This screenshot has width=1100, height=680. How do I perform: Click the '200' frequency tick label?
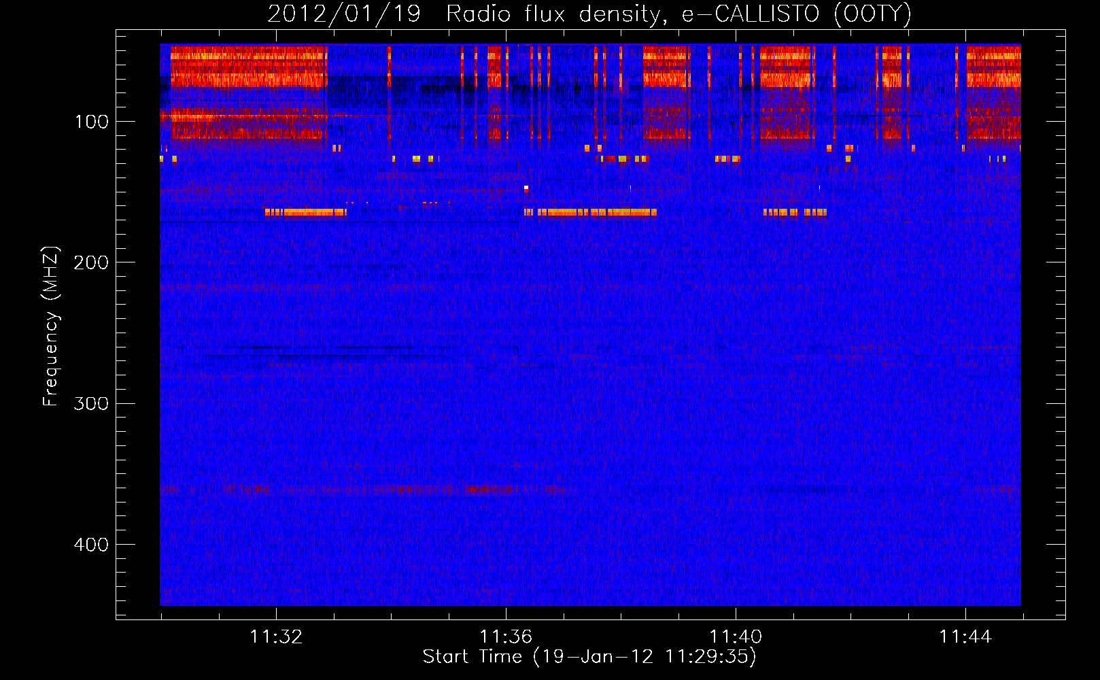(x=91, y=262)
